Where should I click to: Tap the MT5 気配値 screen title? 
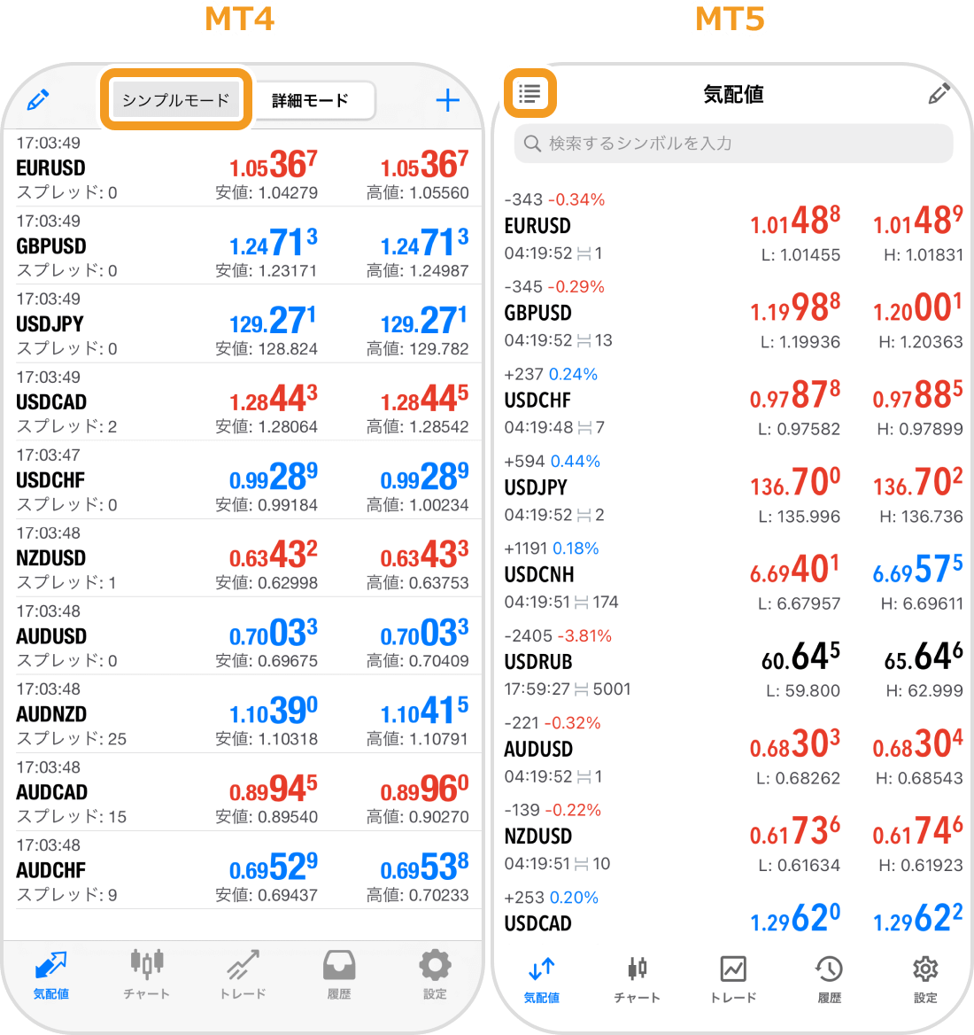pyautogui.click(x=733, y=95)
